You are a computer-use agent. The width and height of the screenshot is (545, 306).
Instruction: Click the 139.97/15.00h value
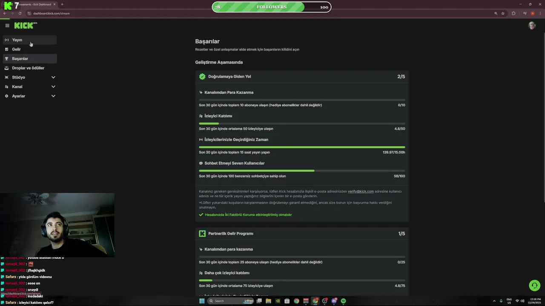point(394,152)
